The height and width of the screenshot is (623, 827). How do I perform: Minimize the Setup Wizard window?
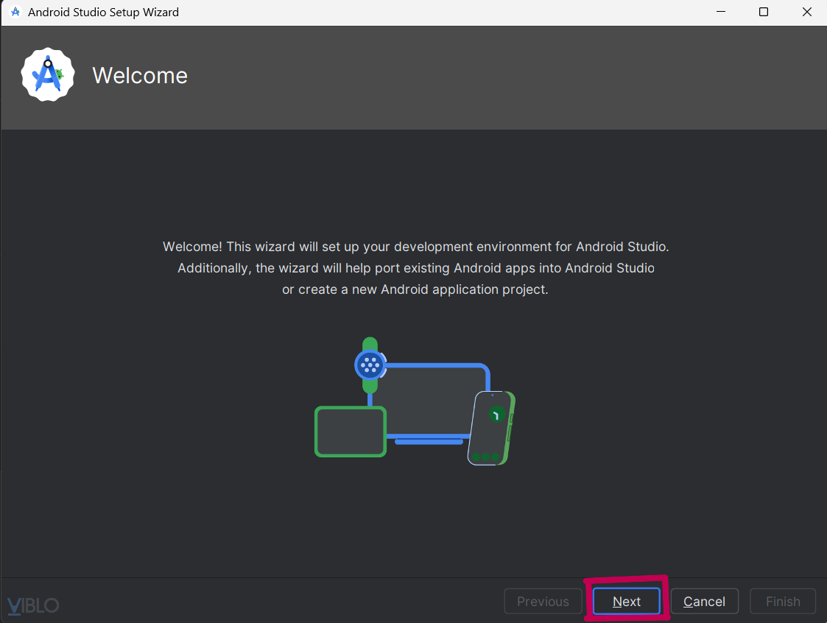coord(720,12)
